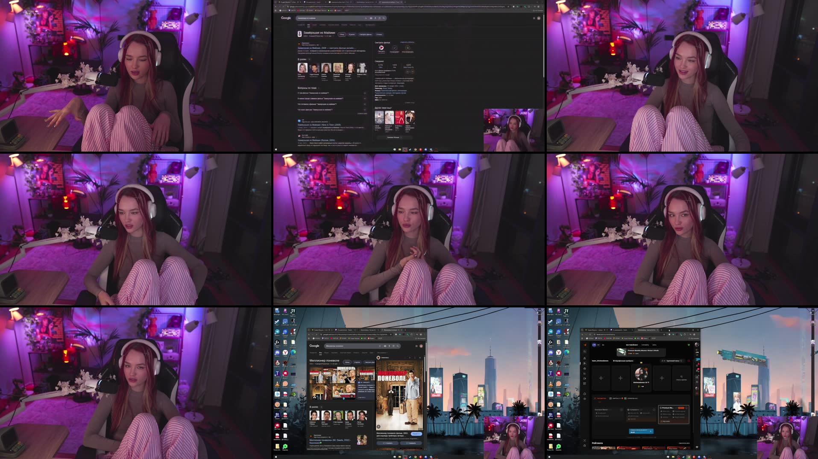Click the Google account avatar icon
This screenshot has width=818, height=459.
pyautogui.click(x=539, y=18)
